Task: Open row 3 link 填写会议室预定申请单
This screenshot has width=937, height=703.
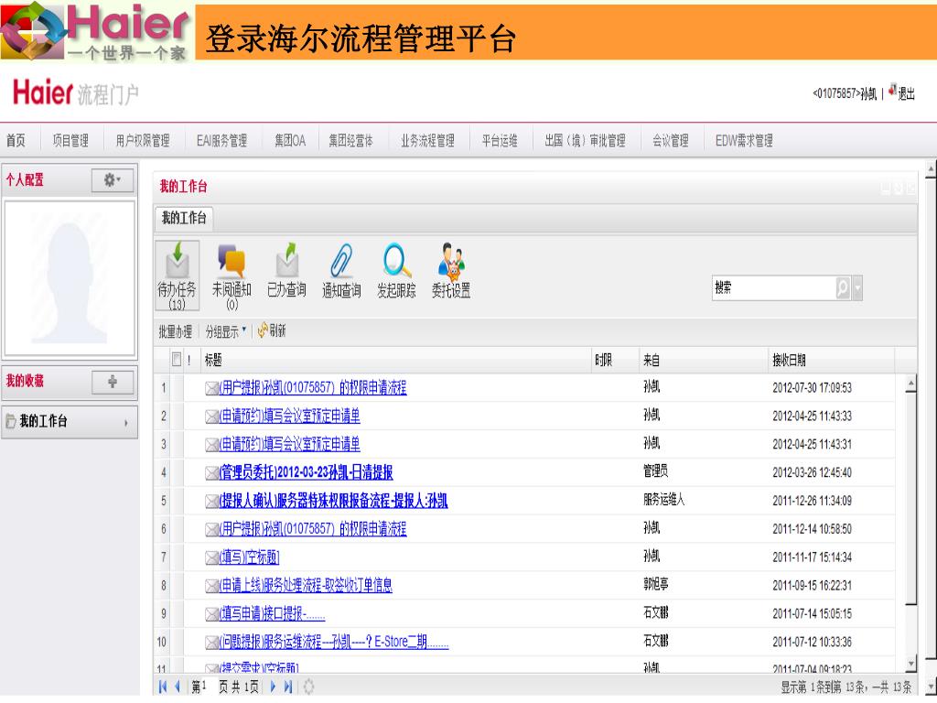Action: [290, 444]
